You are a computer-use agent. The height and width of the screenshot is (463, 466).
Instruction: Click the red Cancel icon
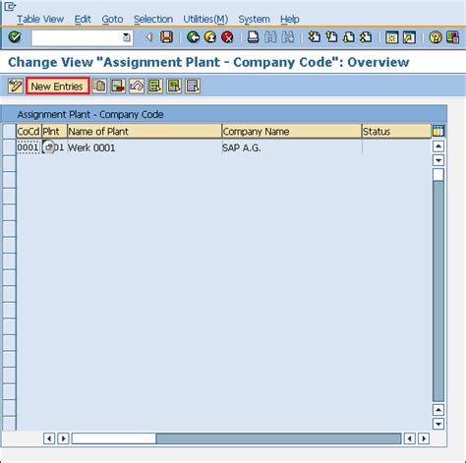[x=227, y=37]
